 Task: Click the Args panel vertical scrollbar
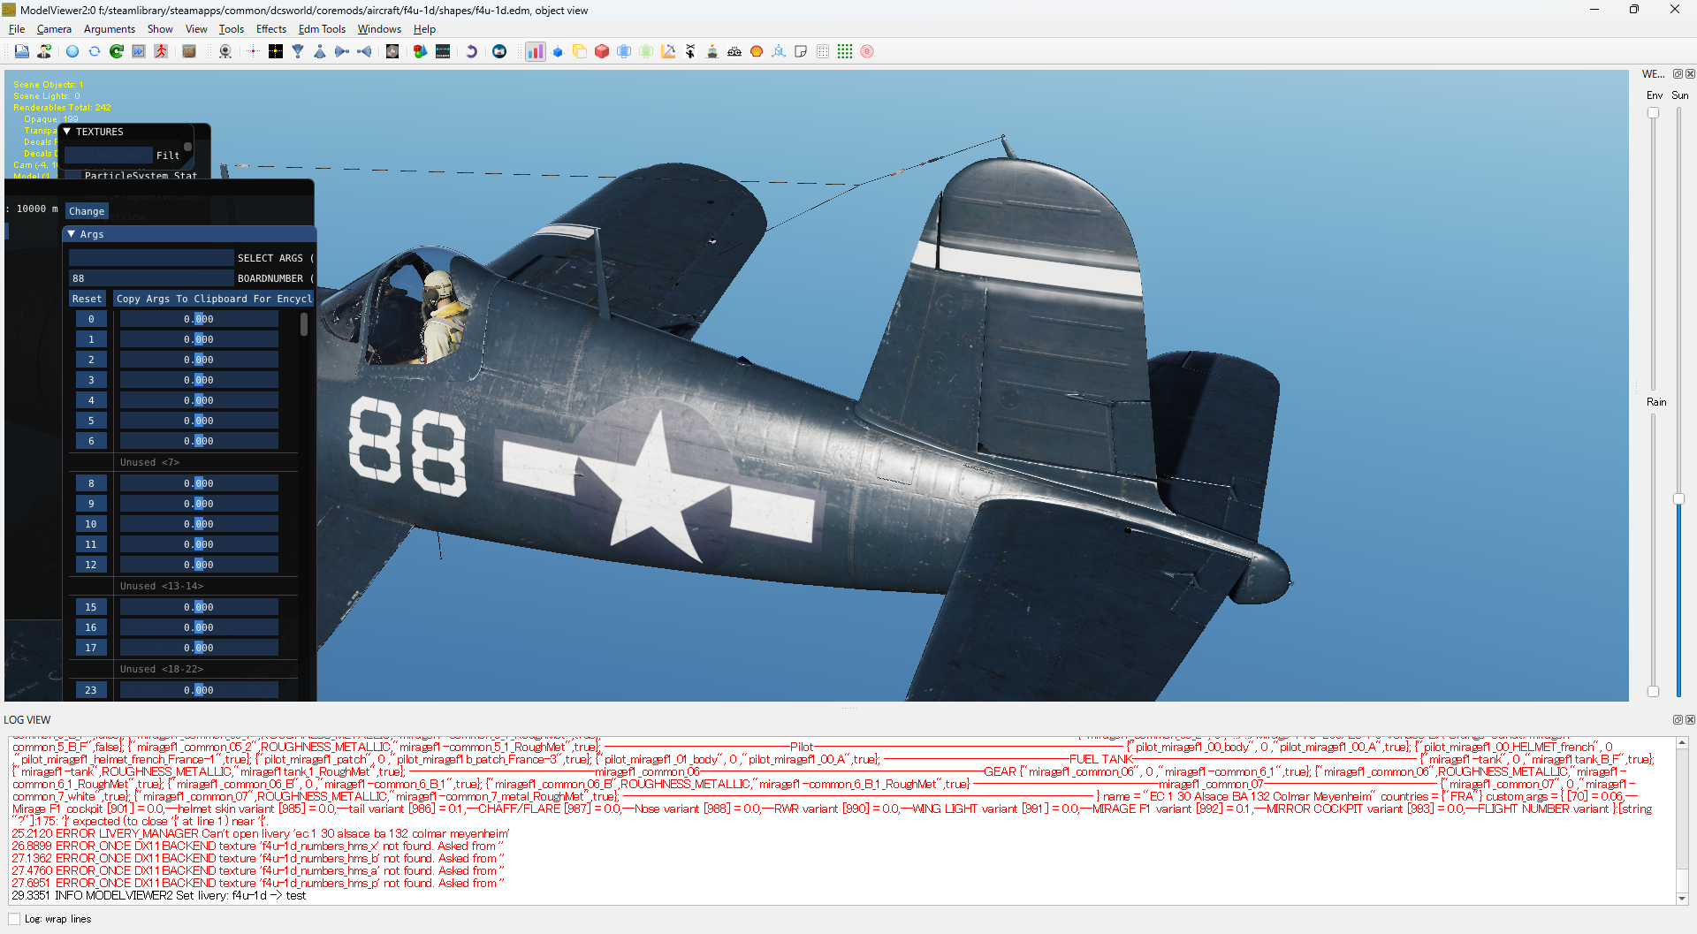304,324
